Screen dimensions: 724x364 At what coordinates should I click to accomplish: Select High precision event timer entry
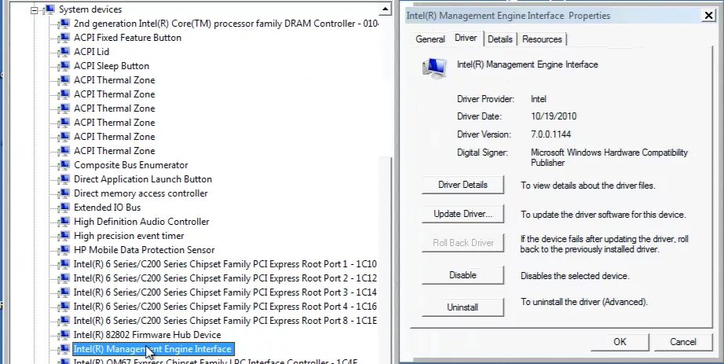click(x=129, y=236)
